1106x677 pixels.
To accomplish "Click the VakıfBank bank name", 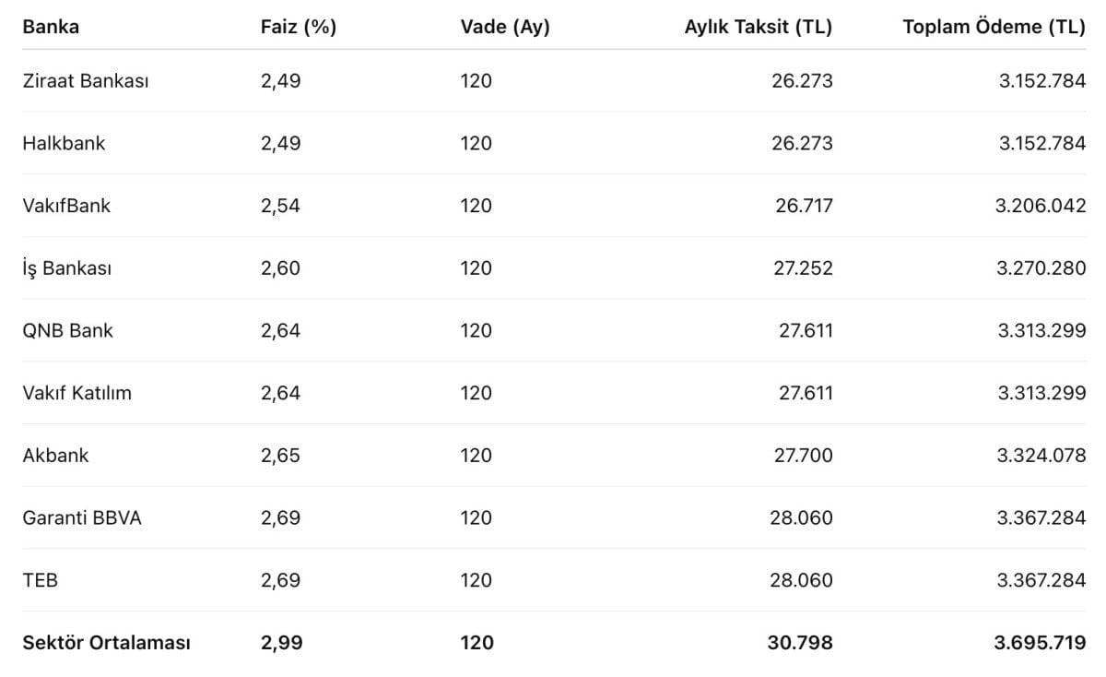I will (x=66, y=206).
